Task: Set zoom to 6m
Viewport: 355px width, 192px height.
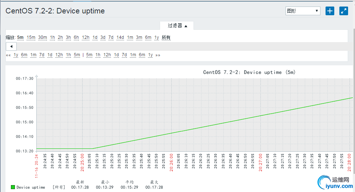Action: point(148,37)
